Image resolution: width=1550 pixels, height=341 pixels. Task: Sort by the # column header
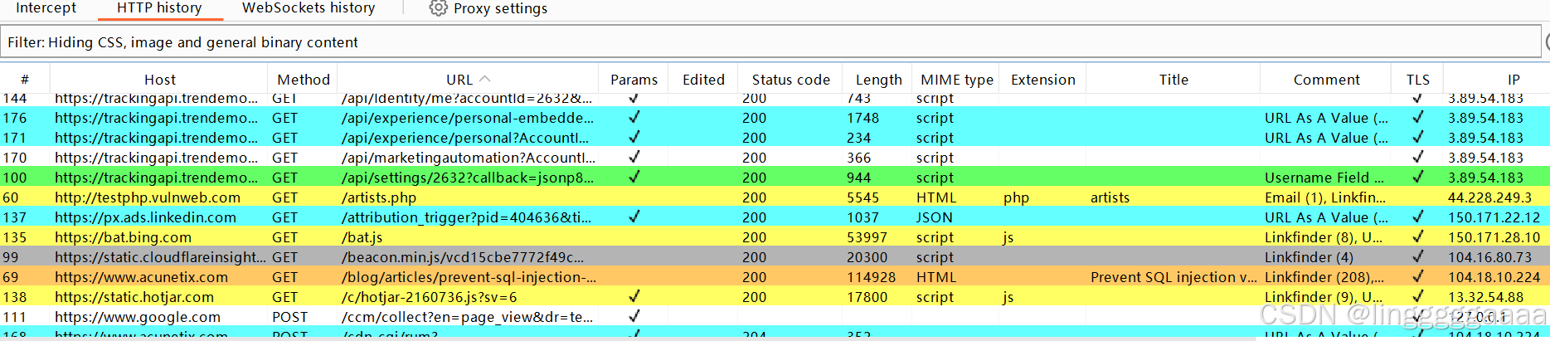click(x=25, y=80)
